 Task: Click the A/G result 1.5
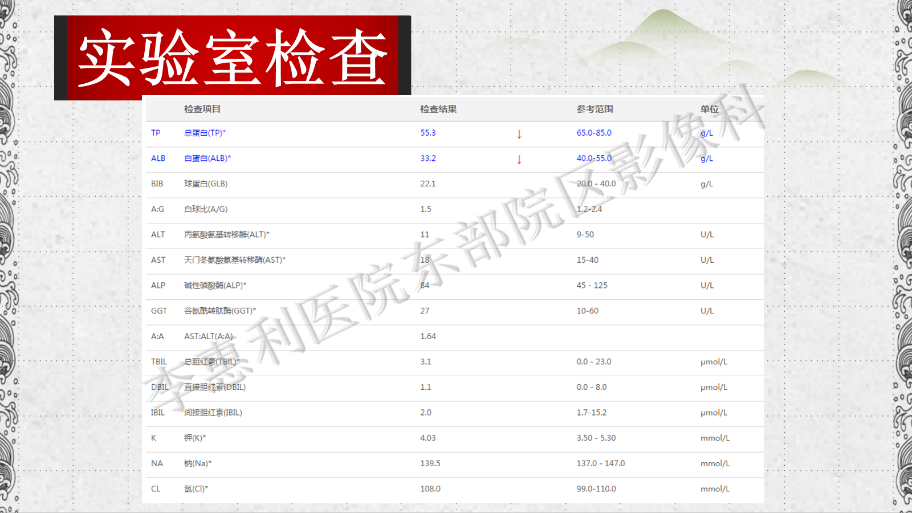click(x=426, y=209)
